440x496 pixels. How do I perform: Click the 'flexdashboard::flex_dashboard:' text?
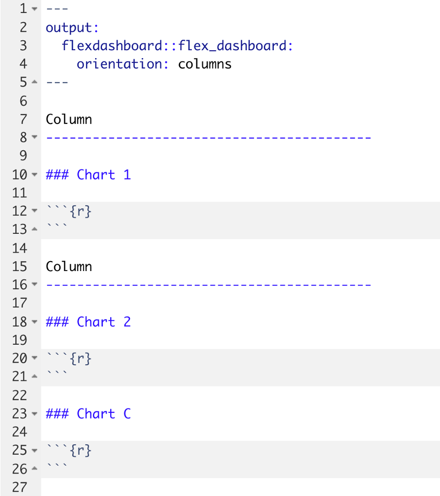pyautogui.click(x=177, y=46)
